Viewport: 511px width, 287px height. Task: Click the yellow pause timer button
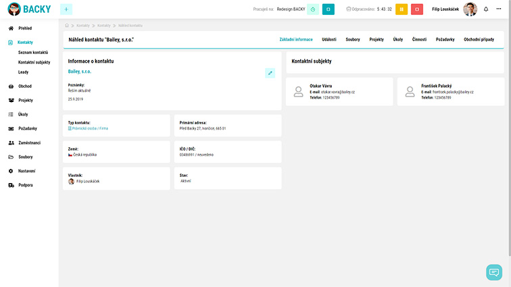click(401, 9)
